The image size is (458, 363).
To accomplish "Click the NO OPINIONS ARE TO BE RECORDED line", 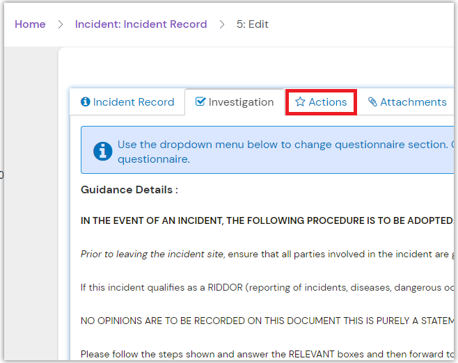I will [264, 321].
